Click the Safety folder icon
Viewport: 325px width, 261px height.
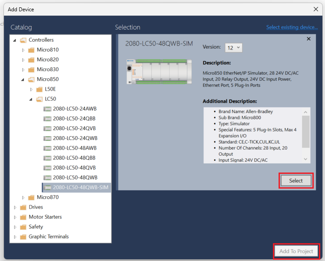coord(23,227)
